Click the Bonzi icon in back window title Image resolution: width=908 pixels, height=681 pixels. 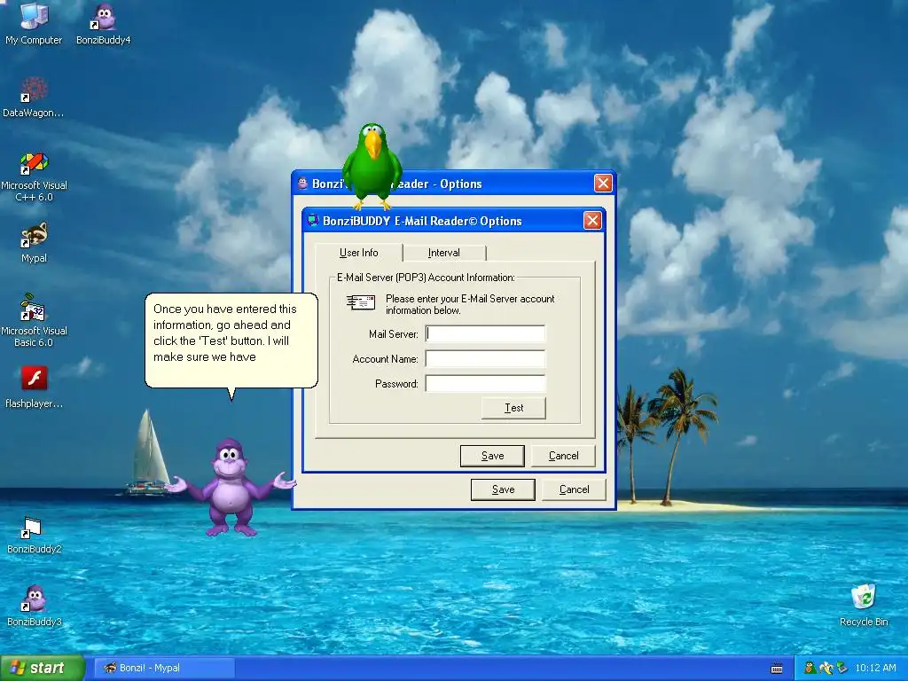302,184
